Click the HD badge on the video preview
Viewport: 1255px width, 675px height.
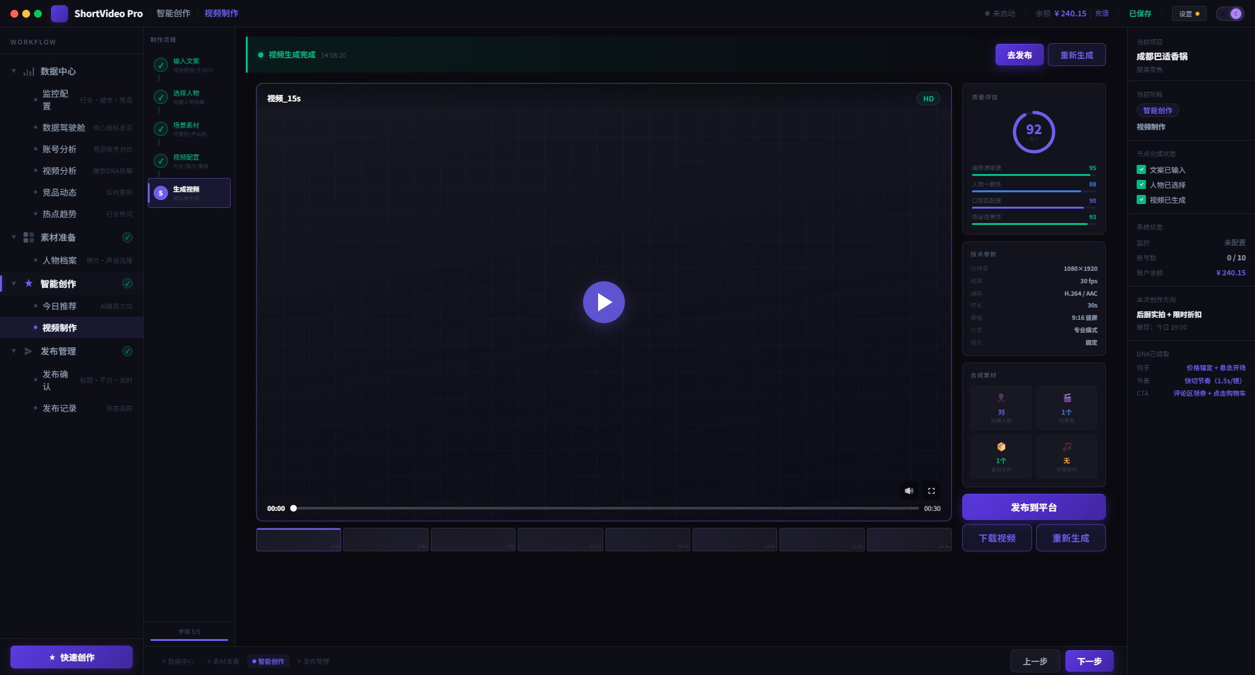pyautogui.click(x=928, y=98)
